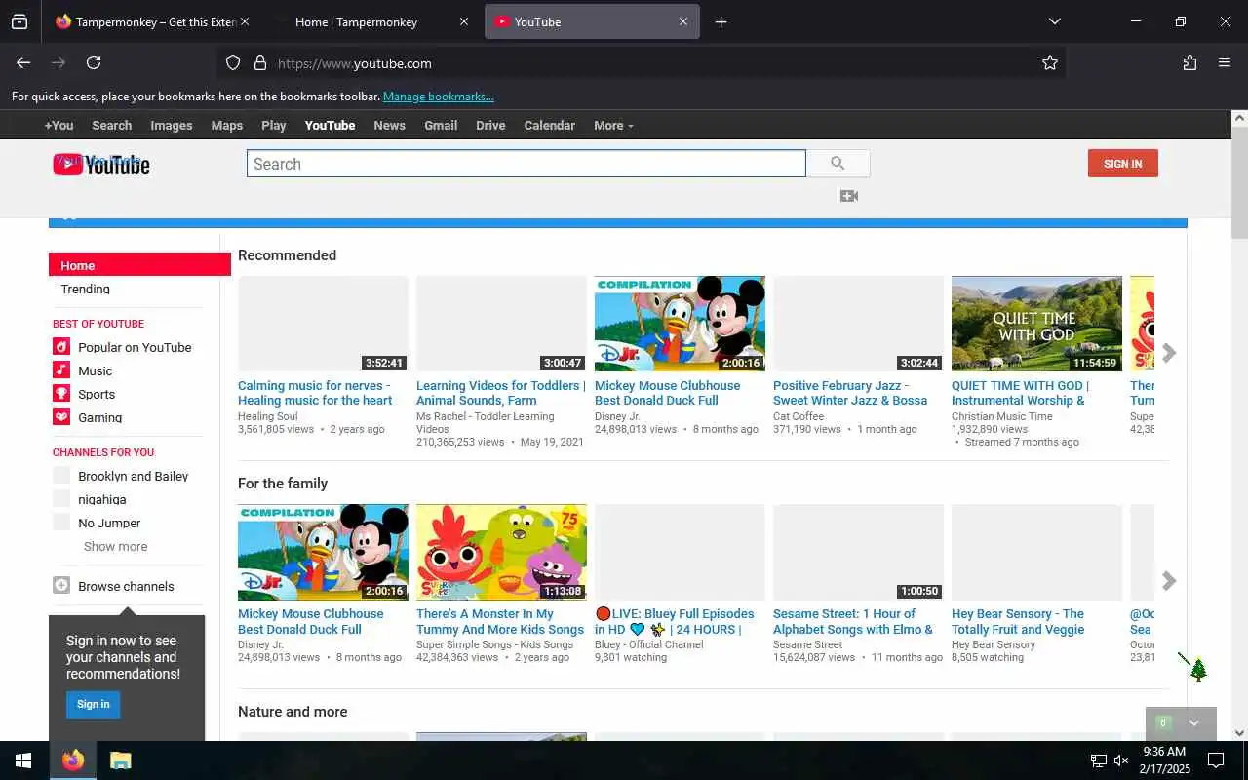Open Calendar in the Google bar
The image size is (1248, 780).
(550, 125)
